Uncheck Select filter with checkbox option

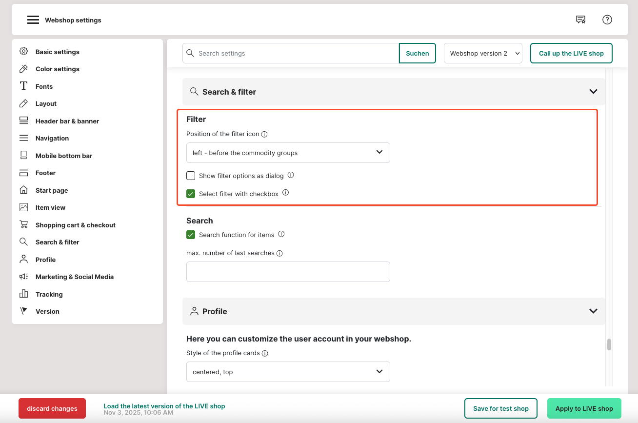tap(191, 194)
